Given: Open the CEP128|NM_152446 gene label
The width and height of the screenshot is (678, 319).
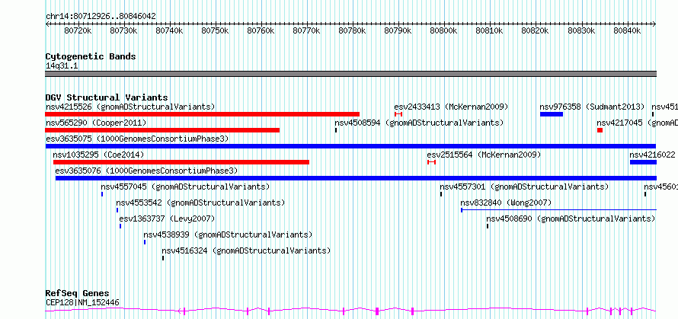Looking at the screenshot, I should (x=82, y=303).
